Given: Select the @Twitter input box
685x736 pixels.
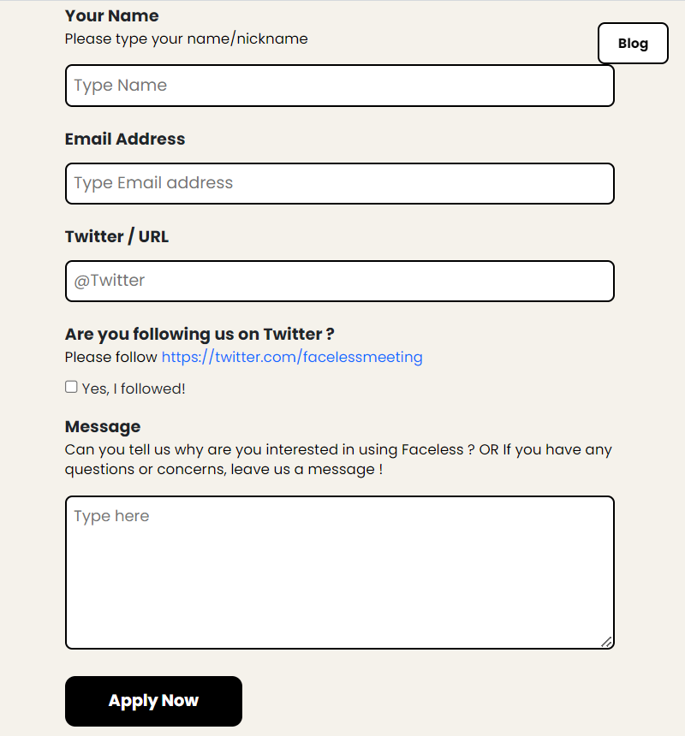Looking at the screenshot, I should [x=339, y=282].
